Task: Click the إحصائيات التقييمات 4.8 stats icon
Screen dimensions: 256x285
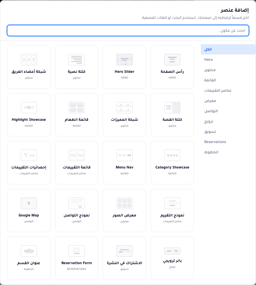Action: (29, 155)
